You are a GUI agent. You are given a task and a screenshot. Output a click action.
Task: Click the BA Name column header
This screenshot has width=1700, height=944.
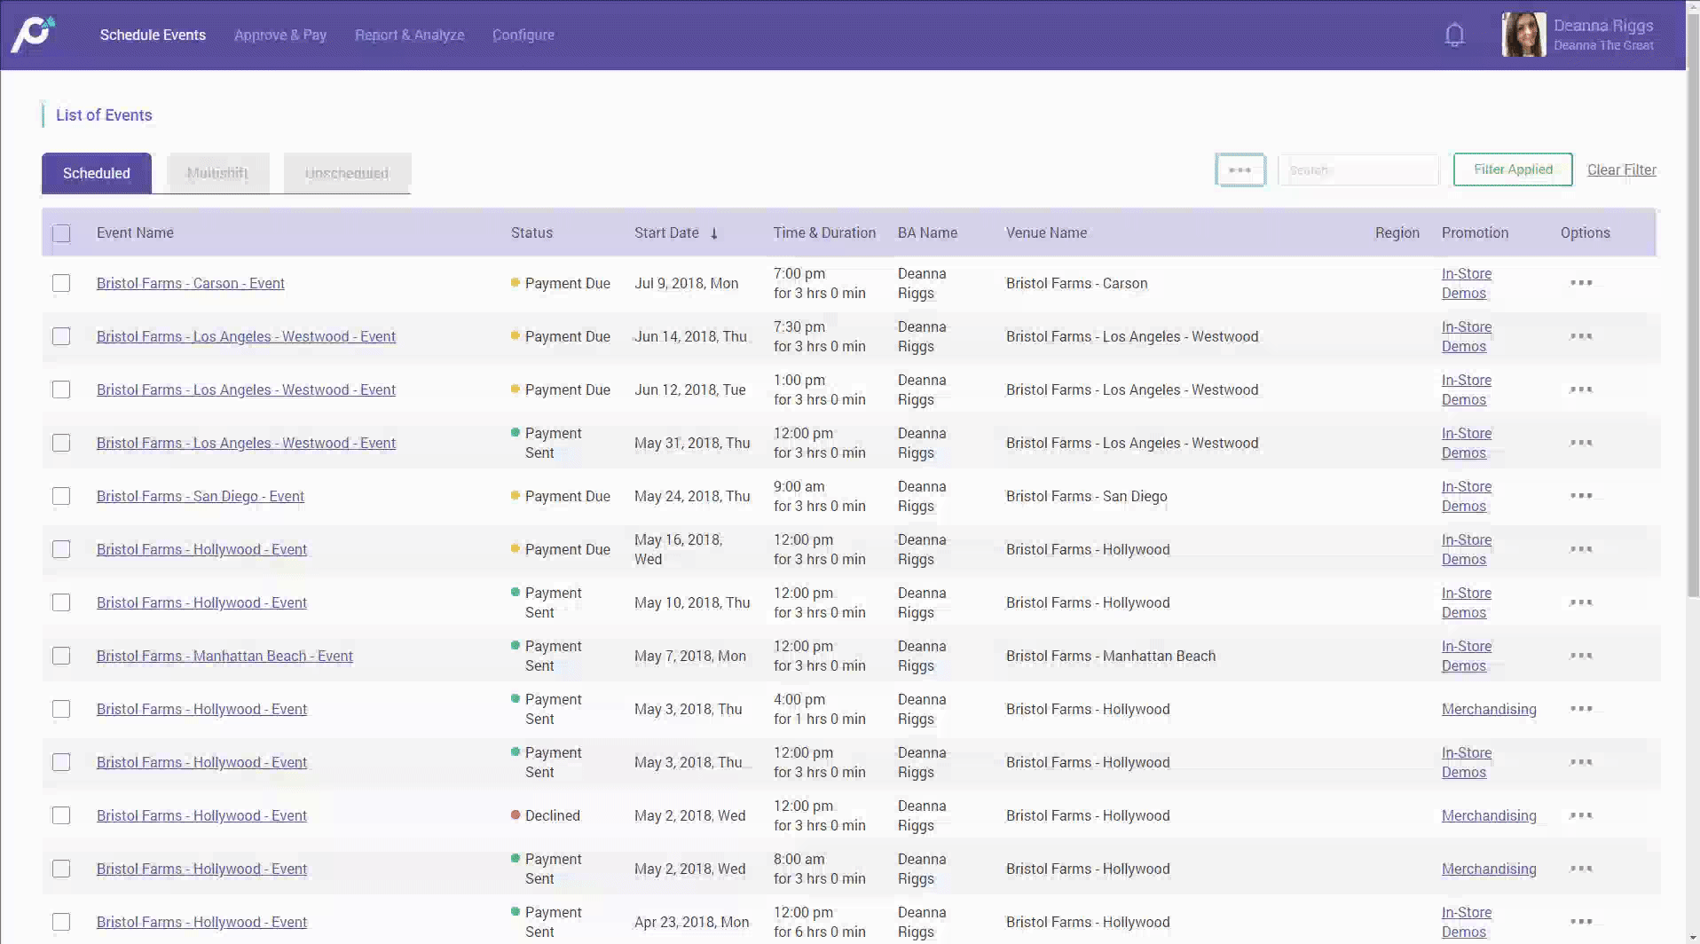927,232
